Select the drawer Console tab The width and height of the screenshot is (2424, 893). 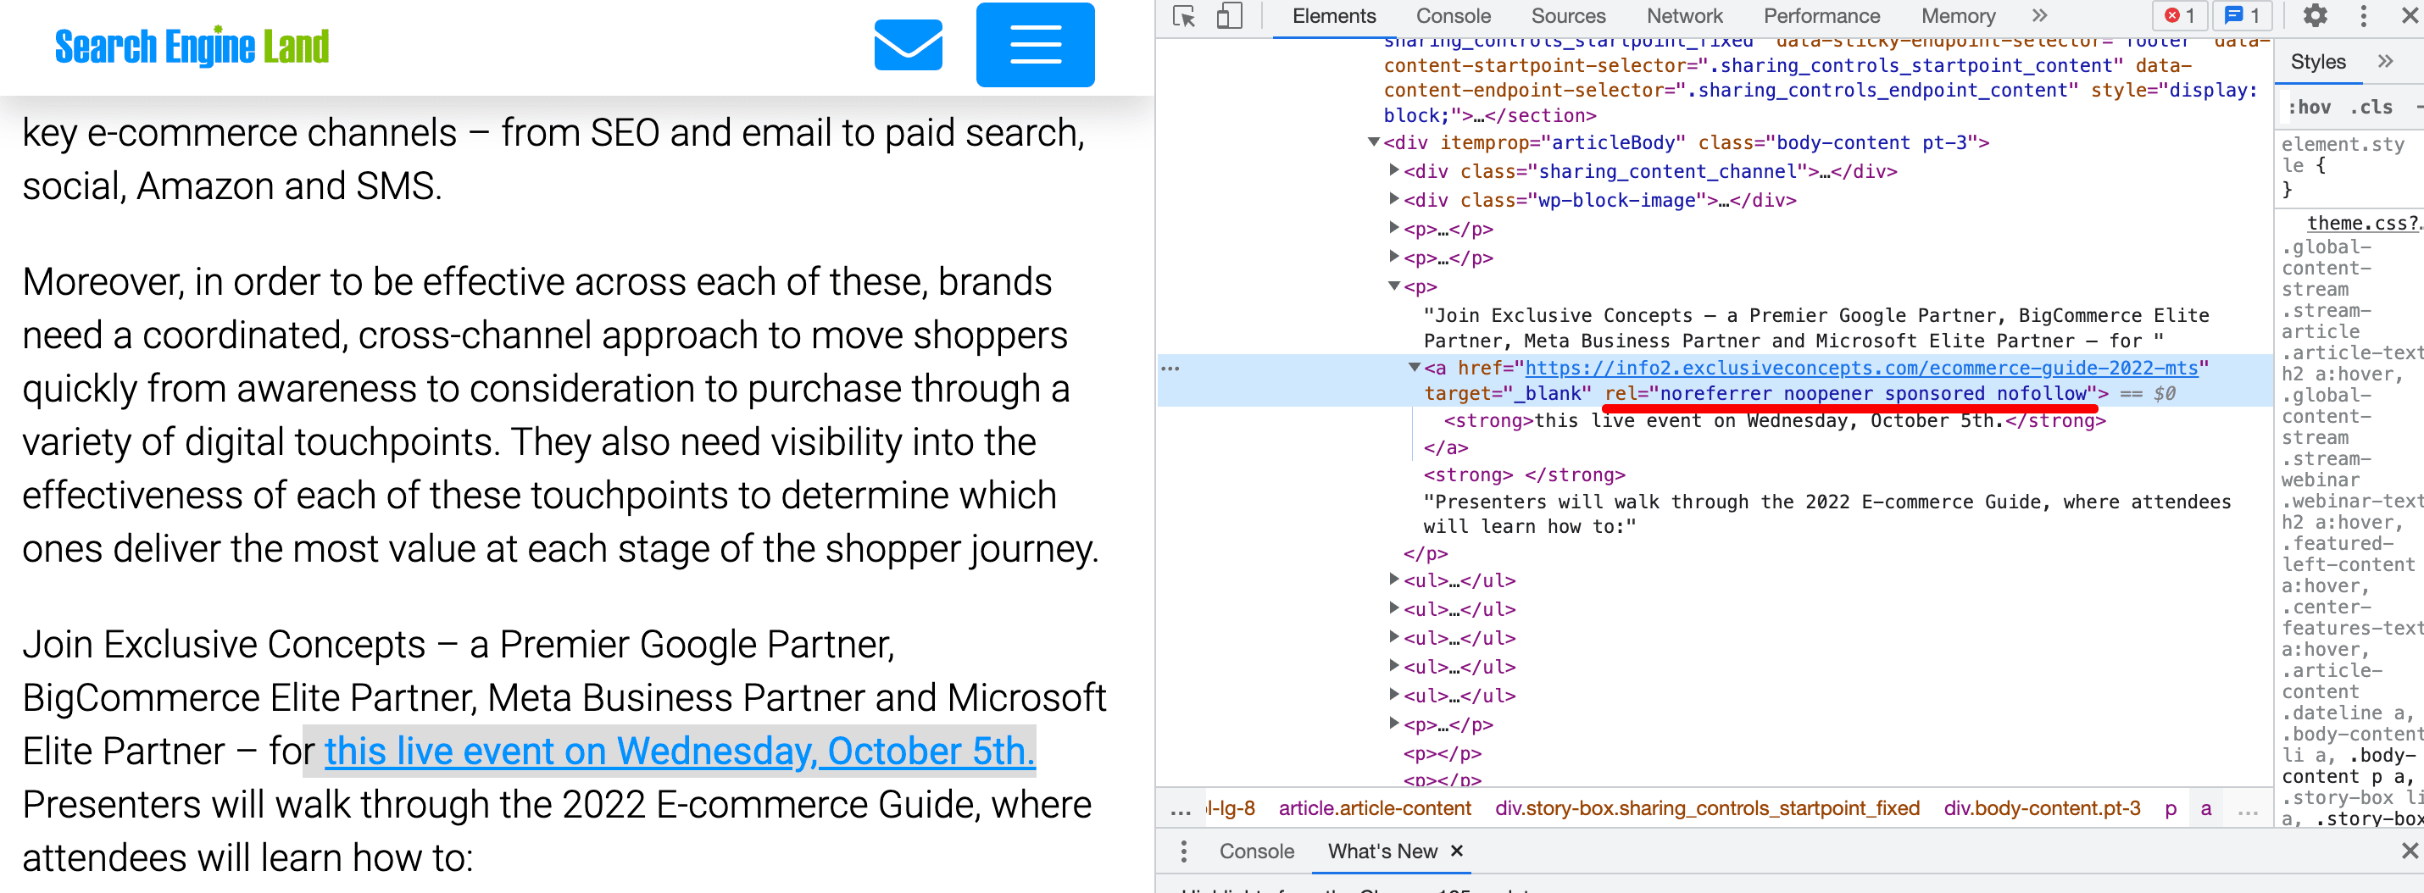tap(1256, 851)
